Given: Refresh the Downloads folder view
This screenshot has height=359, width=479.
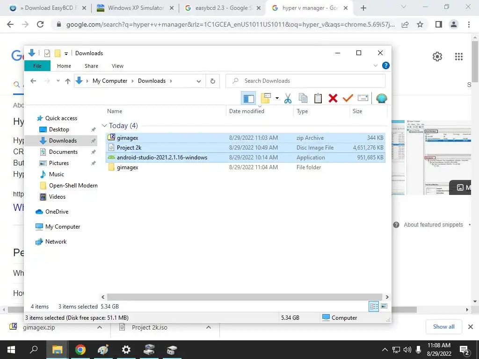Looking at the screenshot, I should (x=213, y=81).
